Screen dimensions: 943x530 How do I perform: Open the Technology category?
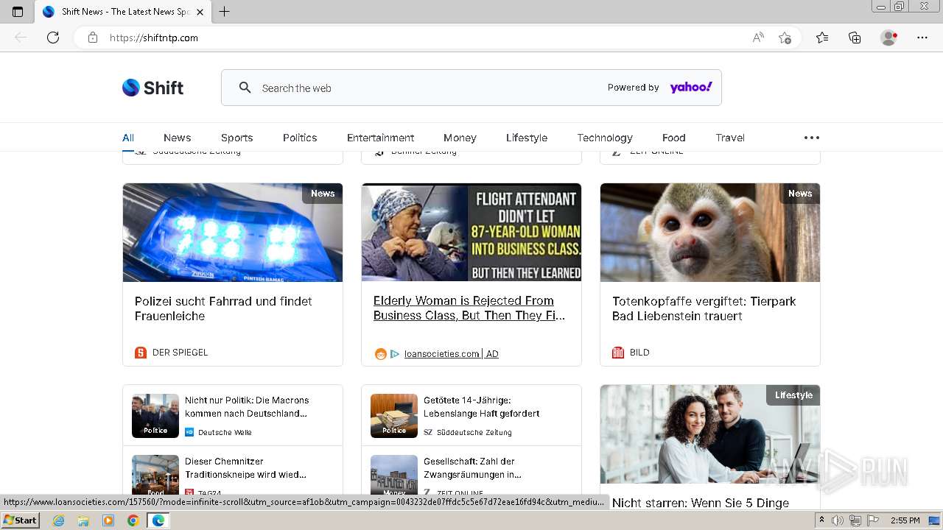tap(605, 138)
